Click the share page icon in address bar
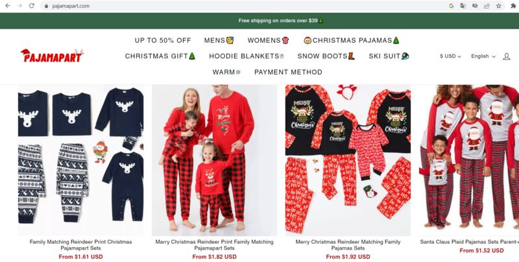The height and width of the screenshot is (262, 519). [x=487, y=6]
